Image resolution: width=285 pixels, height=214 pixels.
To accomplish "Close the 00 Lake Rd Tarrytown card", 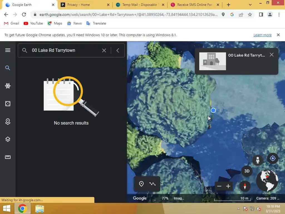I will [x=272, y=55].
